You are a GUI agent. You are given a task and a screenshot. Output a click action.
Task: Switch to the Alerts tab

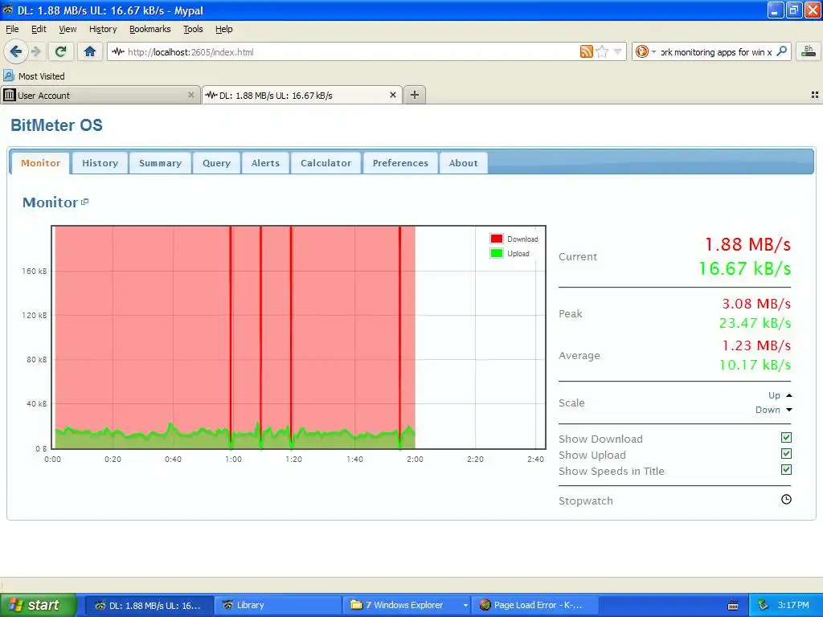[x=265, y=163]
